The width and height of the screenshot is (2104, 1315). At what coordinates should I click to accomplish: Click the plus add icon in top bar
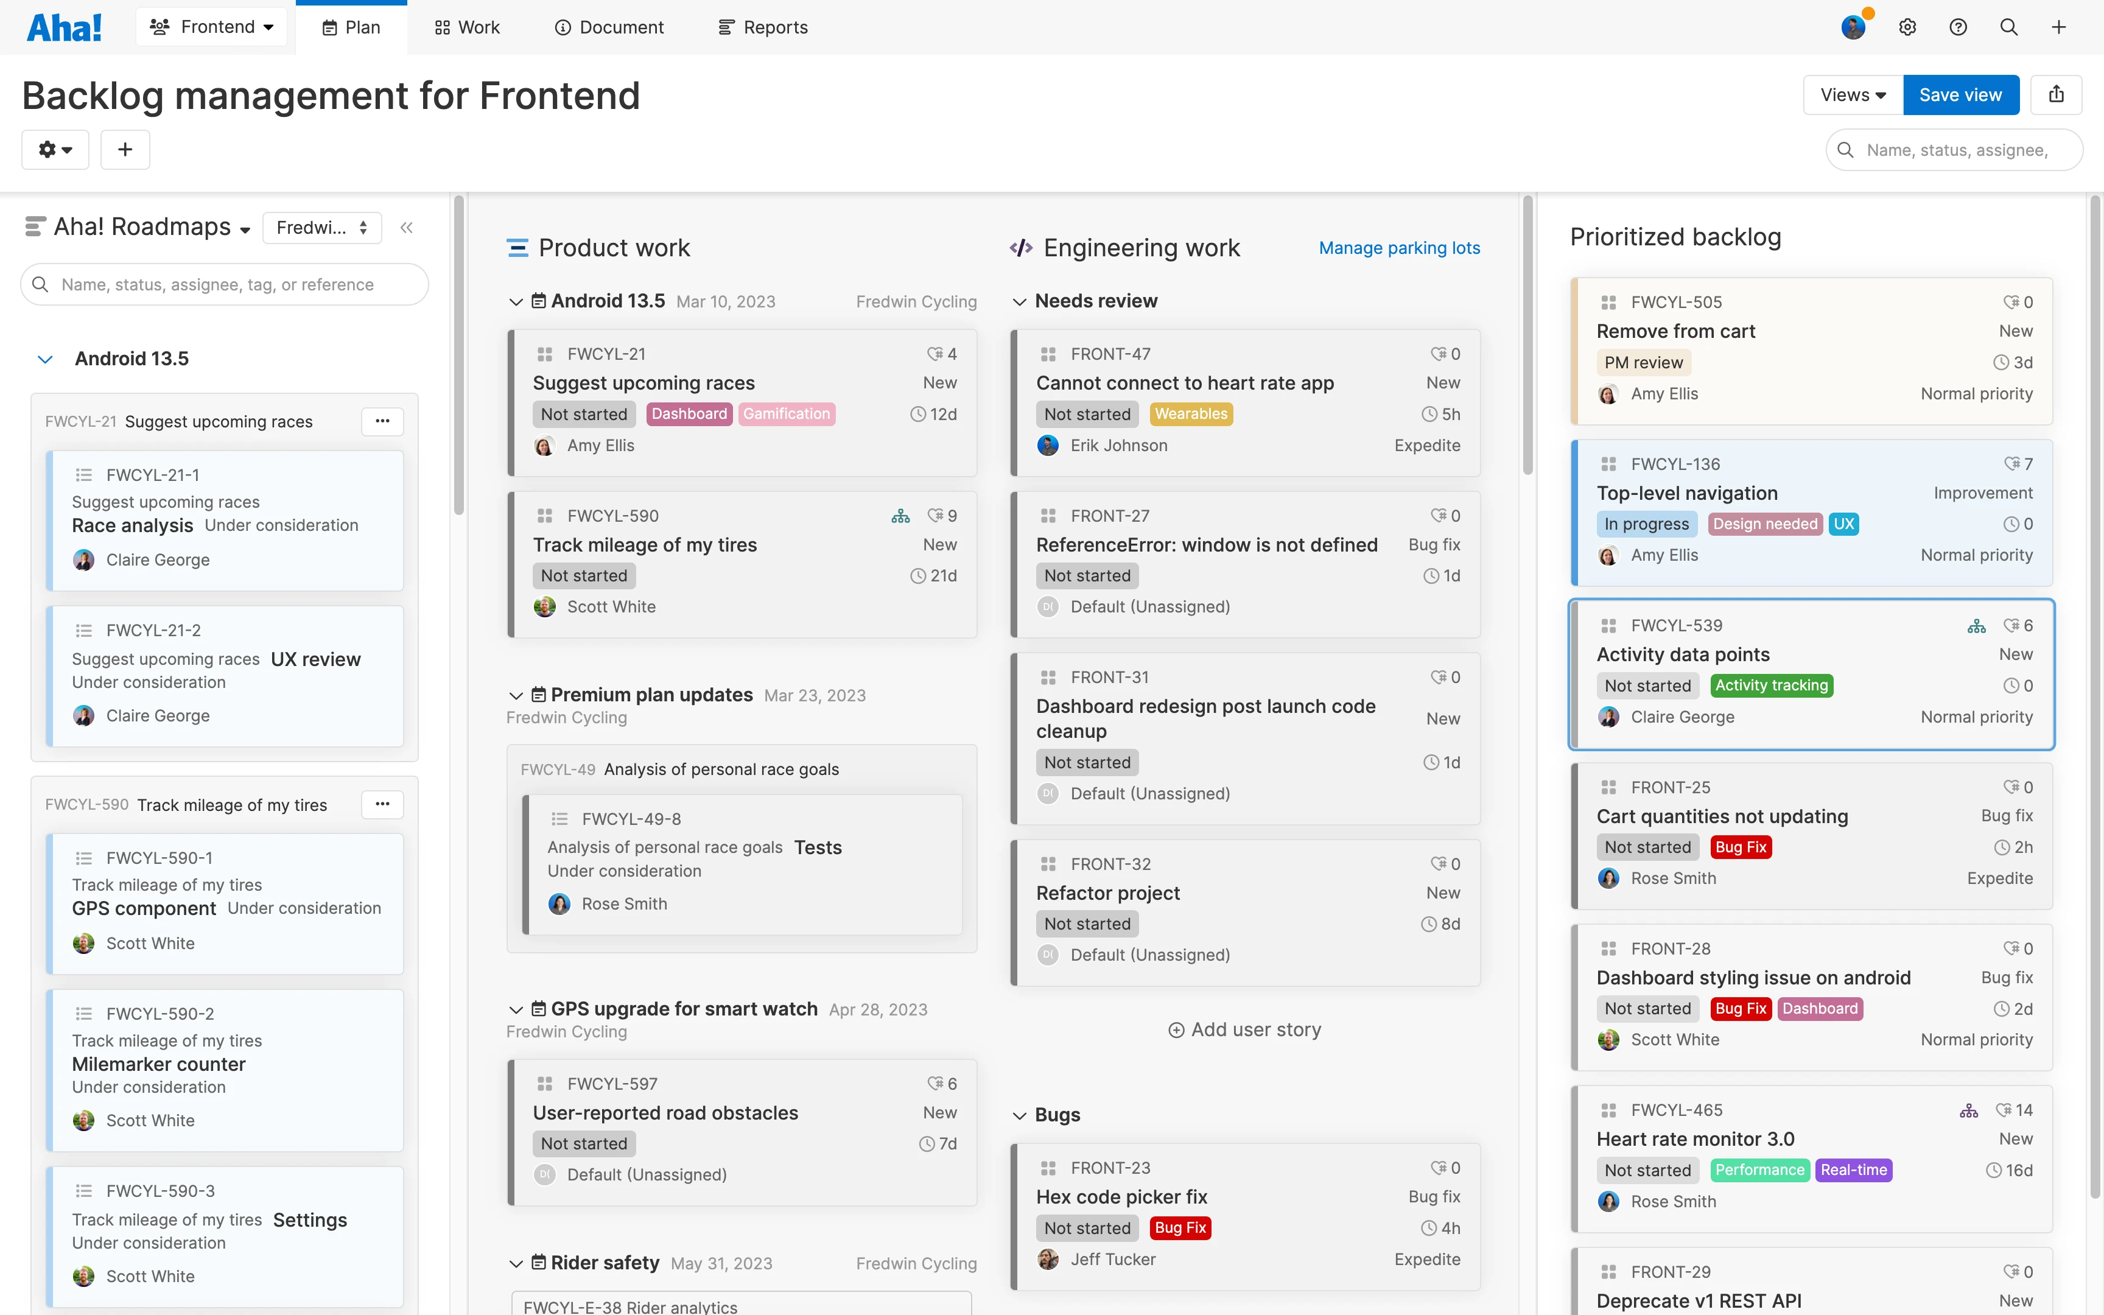pyautogui.click(x=2058, y=27)
